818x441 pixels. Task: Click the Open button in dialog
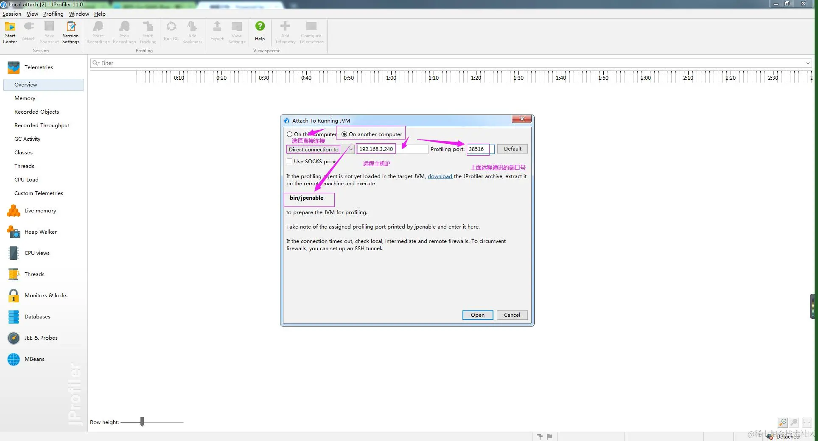click(x=478, y=315)
